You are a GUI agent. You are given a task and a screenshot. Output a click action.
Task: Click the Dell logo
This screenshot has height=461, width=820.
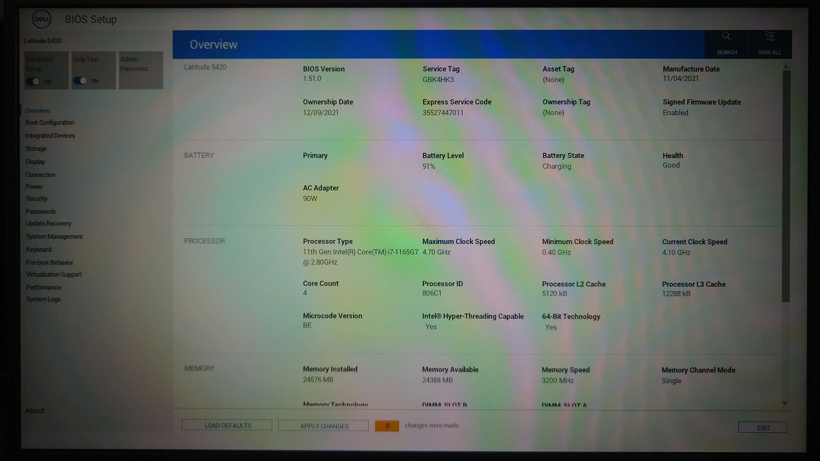pos(42,19)
